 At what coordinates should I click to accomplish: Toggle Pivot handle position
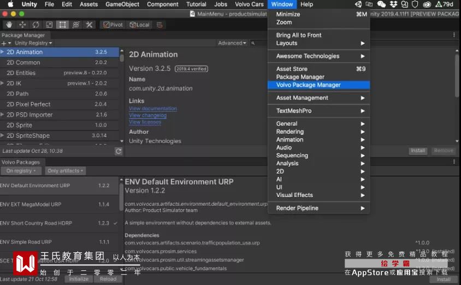(x=113, y=25)
